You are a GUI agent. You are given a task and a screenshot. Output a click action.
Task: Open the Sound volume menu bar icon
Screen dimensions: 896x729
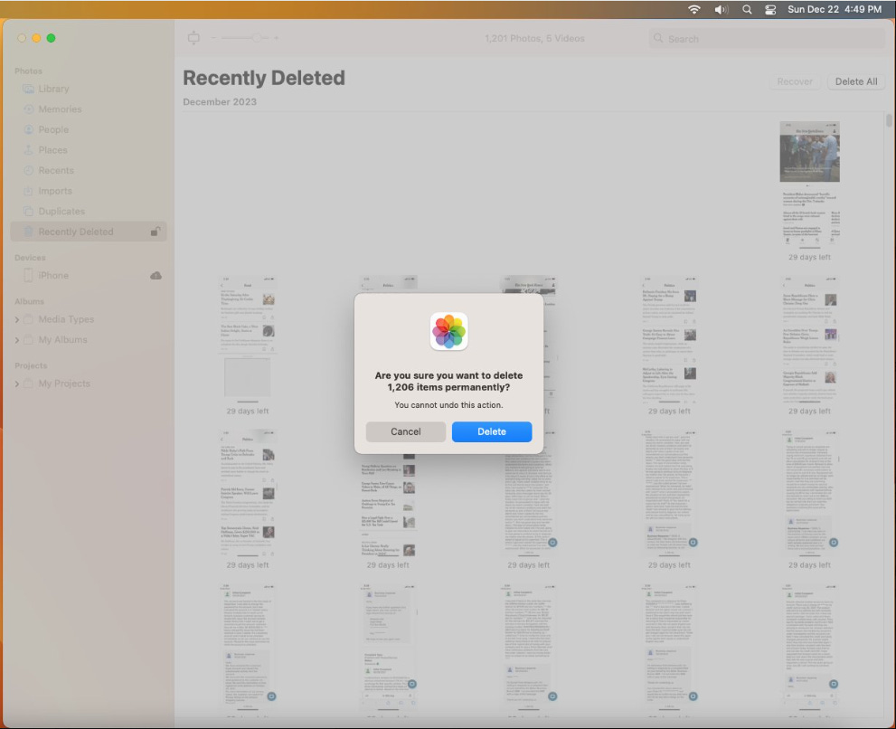coord(722,9)
